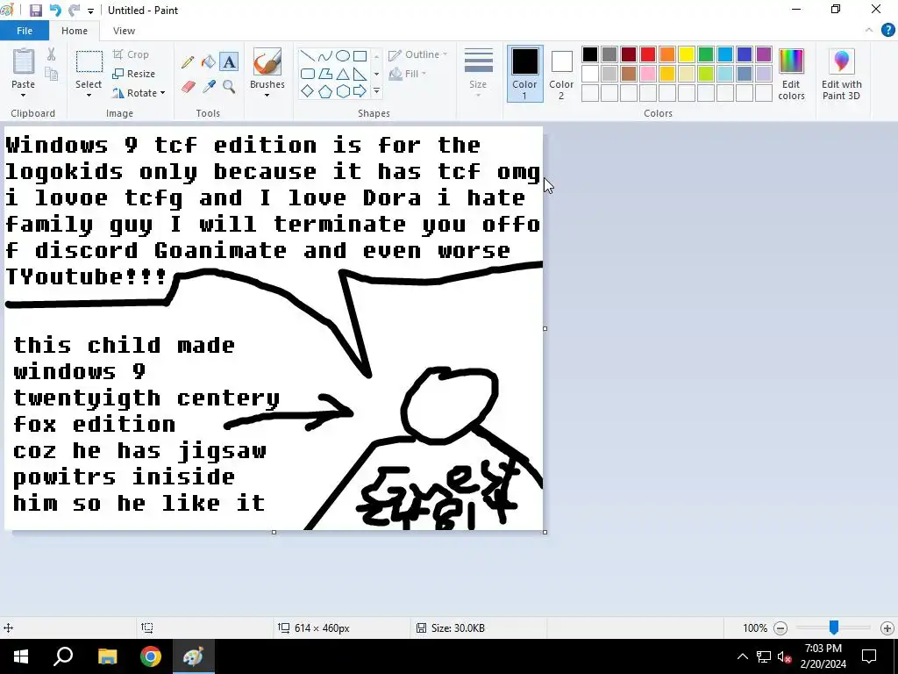Pick the yellow color swatch
Screen dimensions: 898x674
pos(687,54)
